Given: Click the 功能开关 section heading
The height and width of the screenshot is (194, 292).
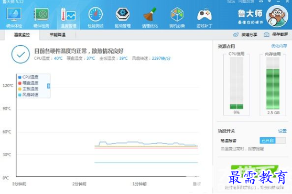Looking at the screenshot, I should click(x=226, y=131).
